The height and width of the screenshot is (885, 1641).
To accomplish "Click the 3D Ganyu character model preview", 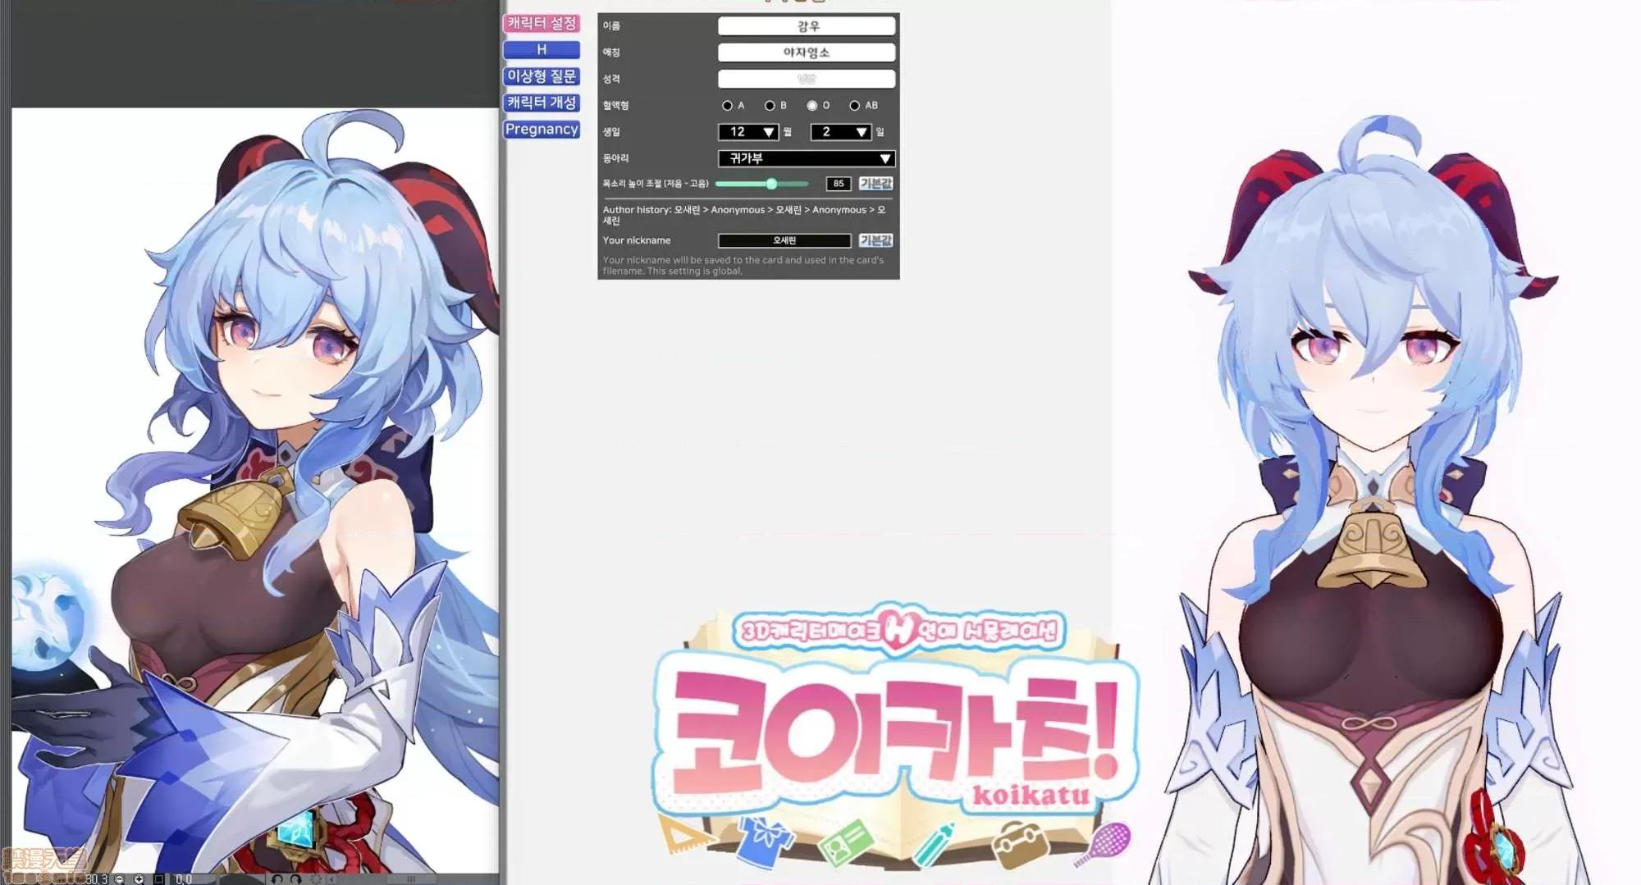I will tap(1372, 500).
